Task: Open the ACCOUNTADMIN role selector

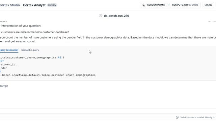Action: (154, 5)
